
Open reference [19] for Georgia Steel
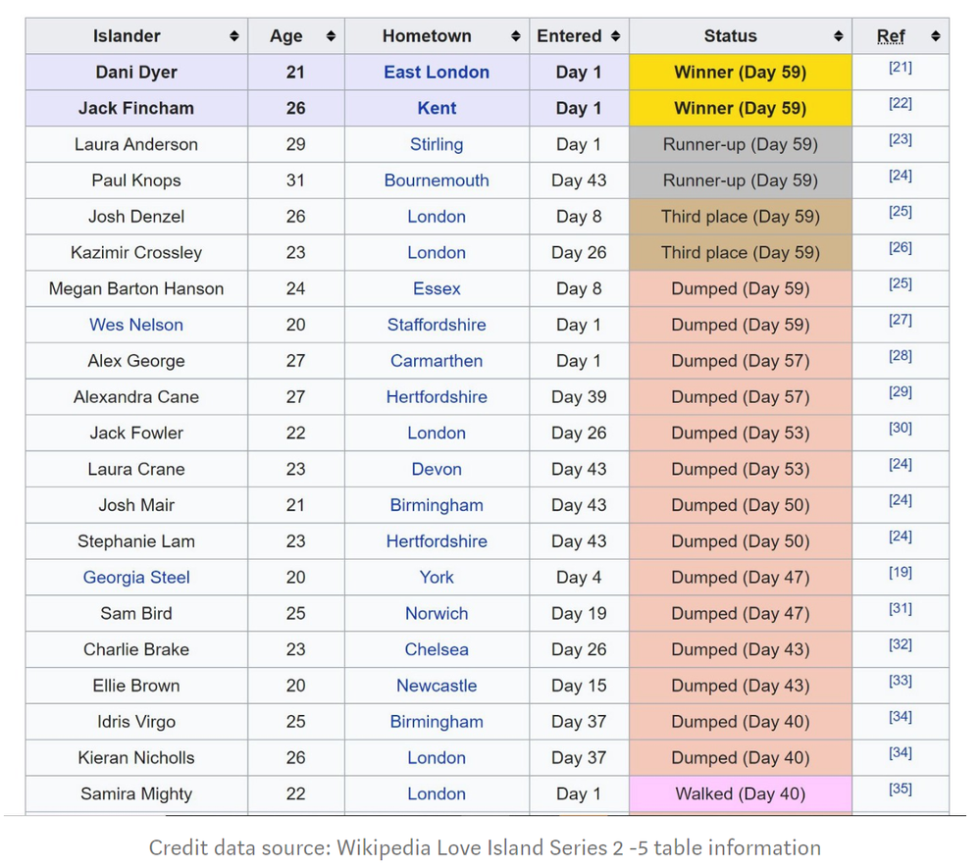[x=900, y=573]
